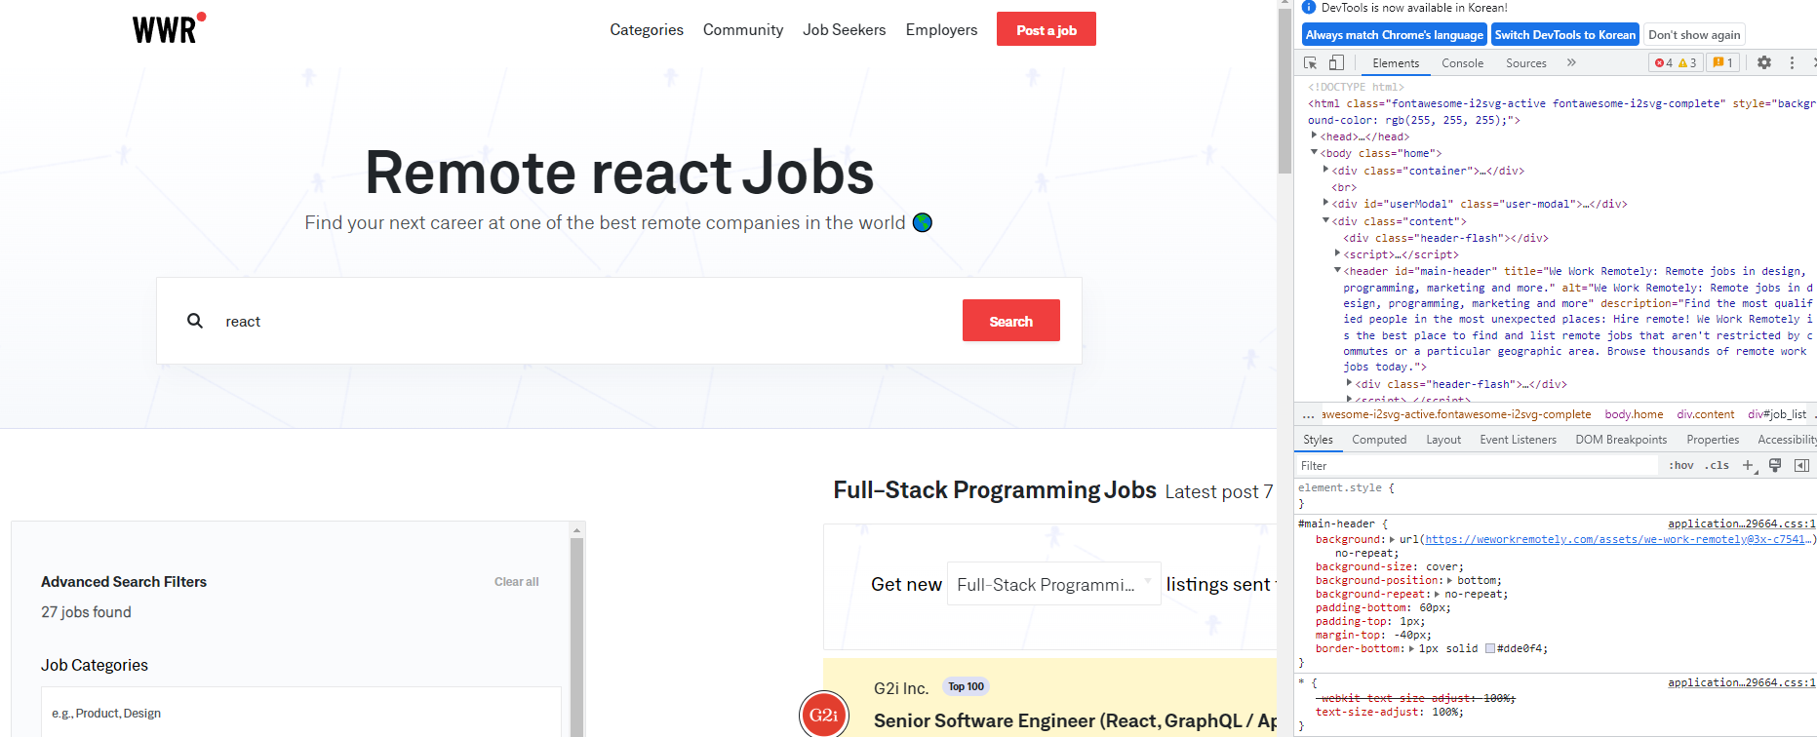Click the magnifier icon in search box
1817x737 pixels.
coord(195,321)
